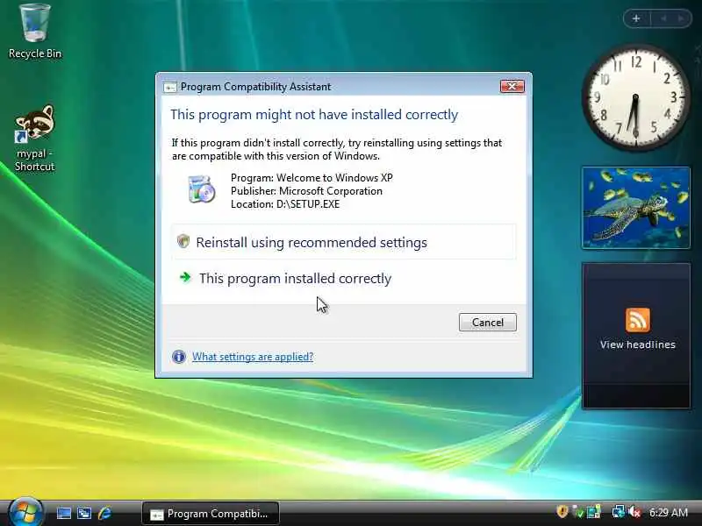
Task: Click the green arrow beside installed correctly
Action: [185, 277]
